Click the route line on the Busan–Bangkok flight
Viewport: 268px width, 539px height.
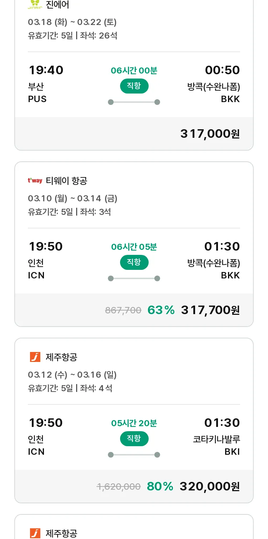tap(134, 102)
